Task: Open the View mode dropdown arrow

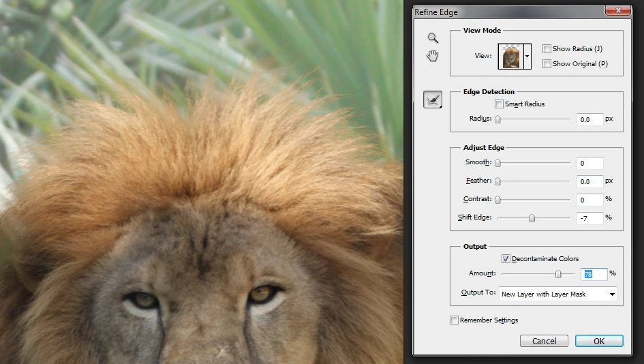Action: click(527, 57)
